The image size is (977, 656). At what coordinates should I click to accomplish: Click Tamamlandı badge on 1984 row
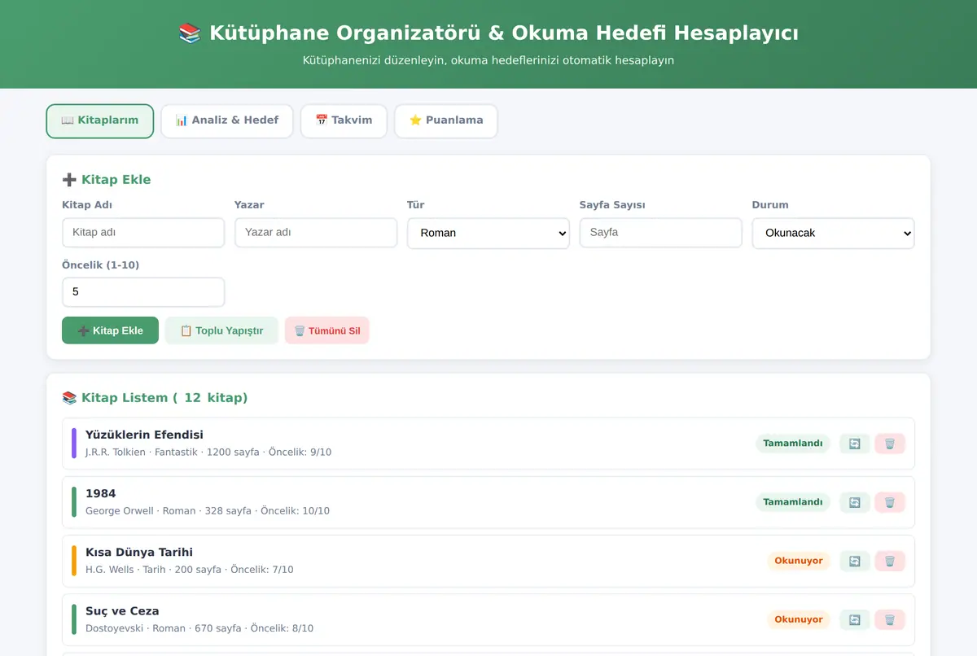[793, 502]
